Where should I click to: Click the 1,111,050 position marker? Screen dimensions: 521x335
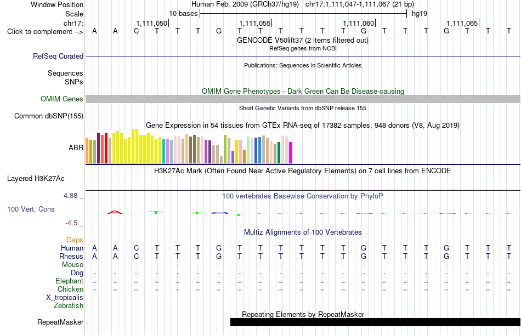point(152,23)
